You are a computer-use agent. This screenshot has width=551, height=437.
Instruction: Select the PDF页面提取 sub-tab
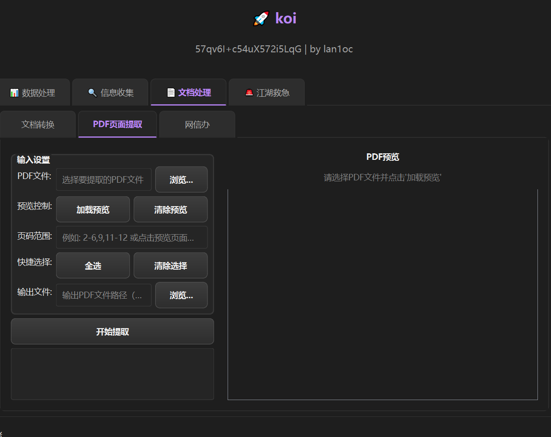pos(117,124)
